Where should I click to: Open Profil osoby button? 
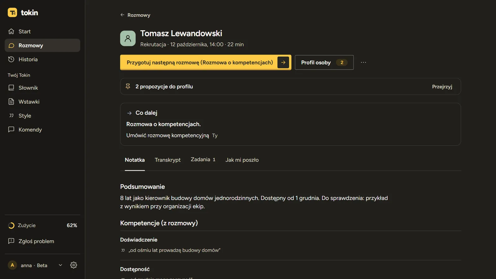tap(324, 62)
